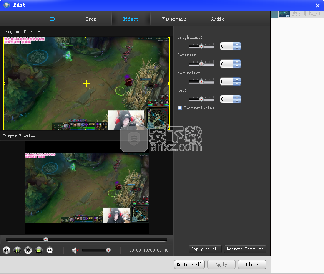This screenshot has width=324, height=274.
Task: Switch to the Crop tab
Action: point(91,19)
